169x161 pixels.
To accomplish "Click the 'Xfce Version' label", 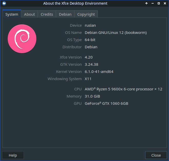I will [71, 57].
